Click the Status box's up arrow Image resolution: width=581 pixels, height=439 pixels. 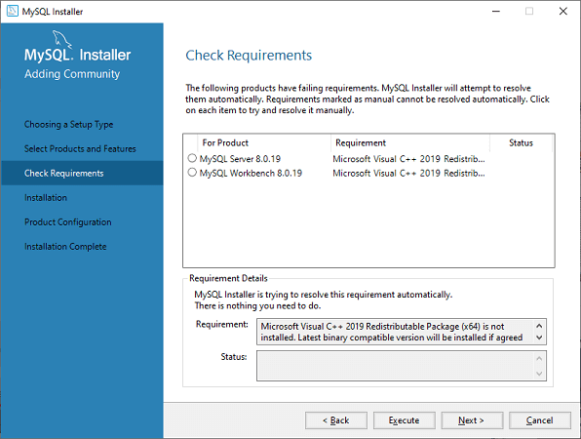tap(539, 359)
